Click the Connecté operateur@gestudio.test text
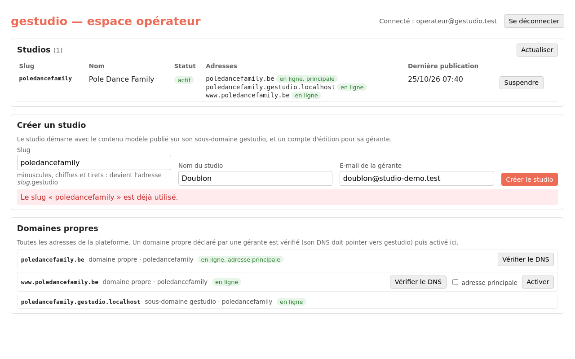 pos(438,21)
